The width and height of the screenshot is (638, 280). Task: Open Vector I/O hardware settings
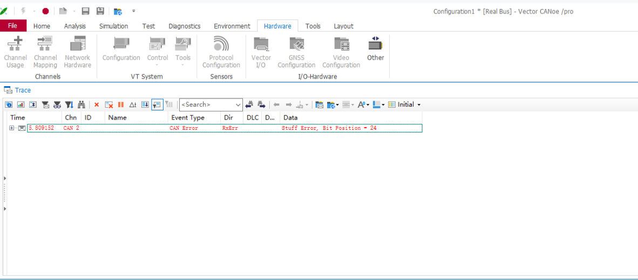[261, 52]
